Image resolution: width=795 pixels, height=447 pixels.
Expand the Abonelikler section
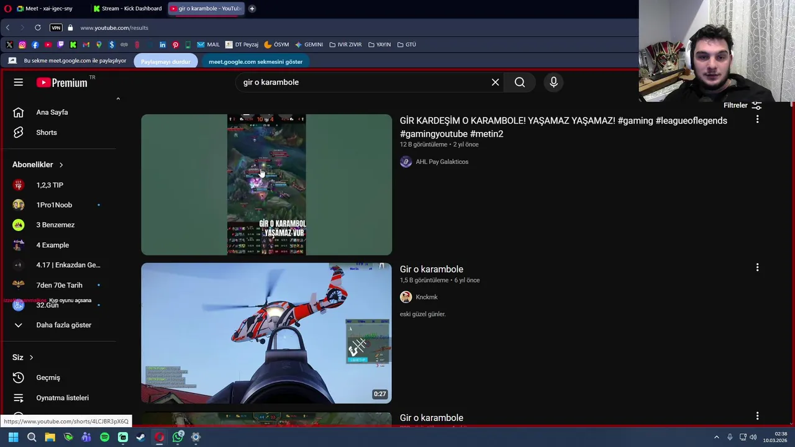pyautogui.click(x=38, y=165)
